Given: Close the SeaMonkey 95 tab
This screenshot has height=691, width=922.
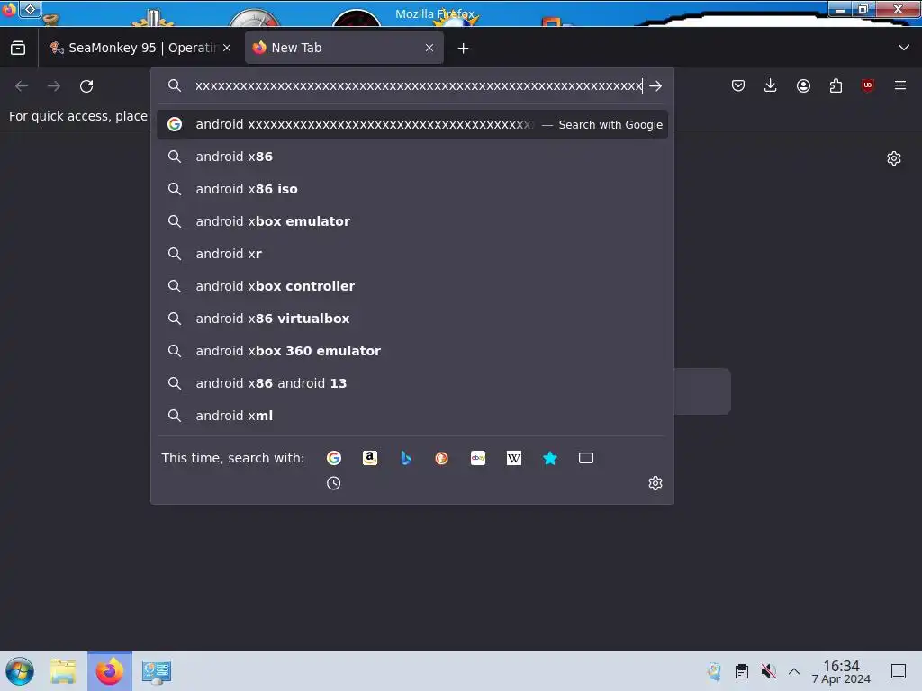Looking at the screenshot, I should (x=227, y=49).
